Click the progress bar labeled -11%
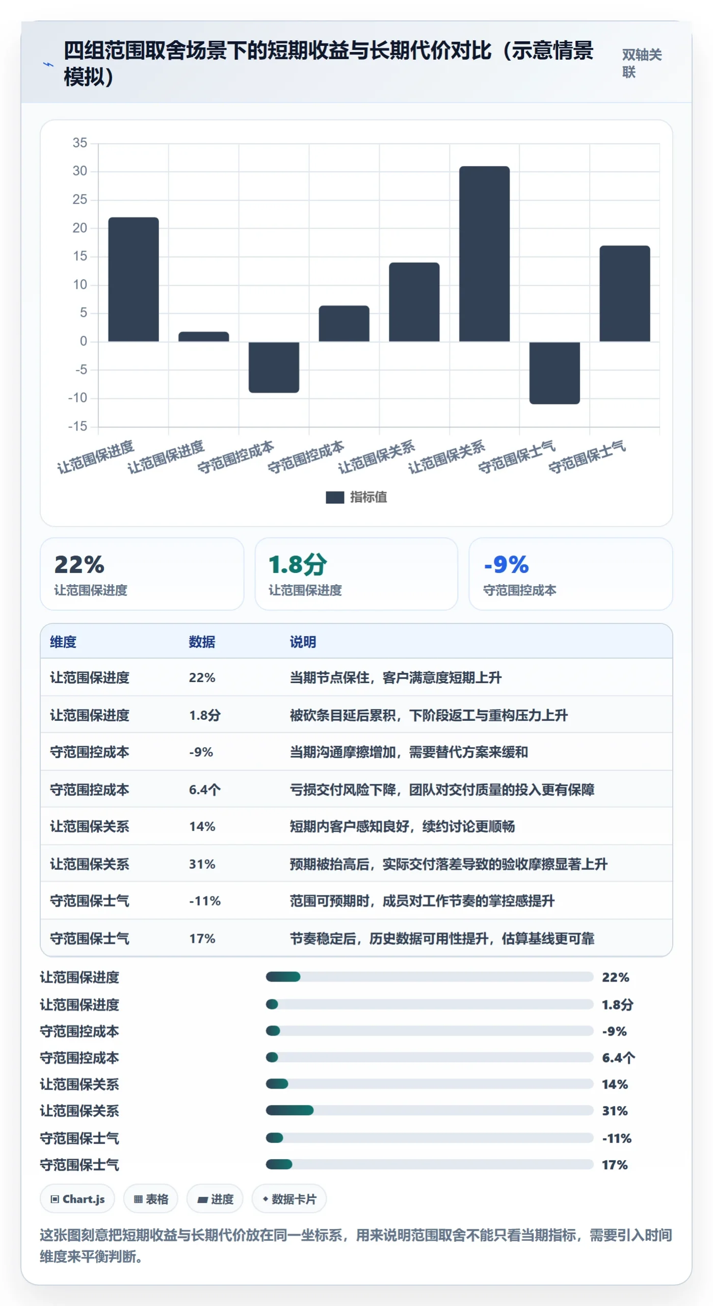713x1306 pixels. [430, 1138]
